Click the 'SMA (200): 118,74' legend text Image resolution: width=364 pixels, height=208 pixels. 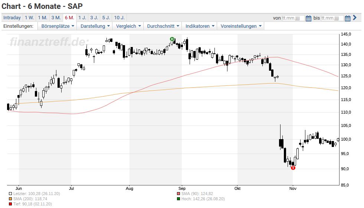click(x=30, y=199)
